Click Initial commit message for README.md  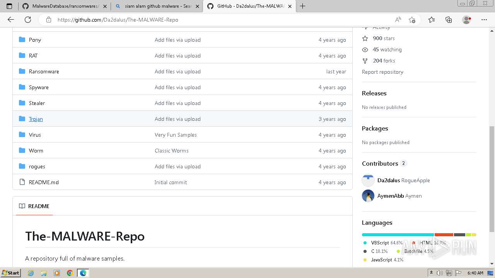coord(171,182)
